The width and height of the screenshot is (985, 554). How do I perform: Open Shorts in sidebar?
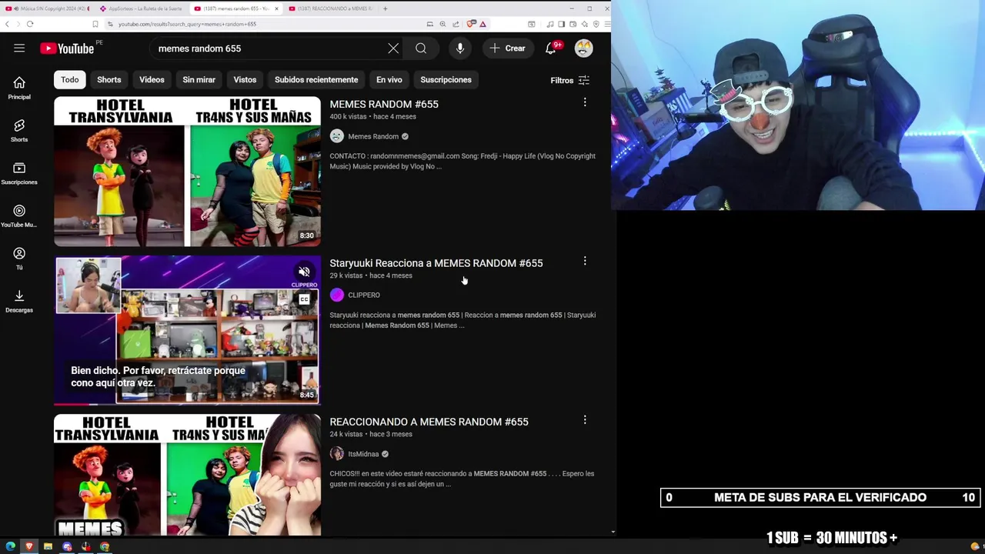[19, 131]
